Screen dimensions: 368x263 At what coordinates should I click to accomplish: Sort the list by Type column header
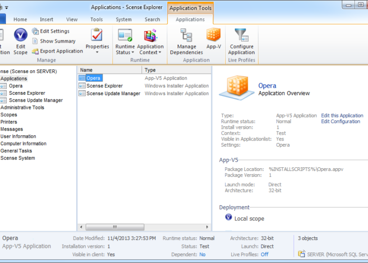150,70
